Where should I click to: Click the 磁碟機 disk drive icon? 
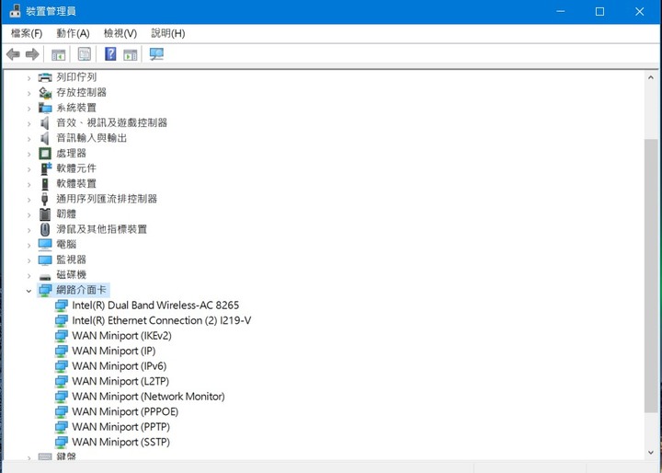[x=45, y=276]
